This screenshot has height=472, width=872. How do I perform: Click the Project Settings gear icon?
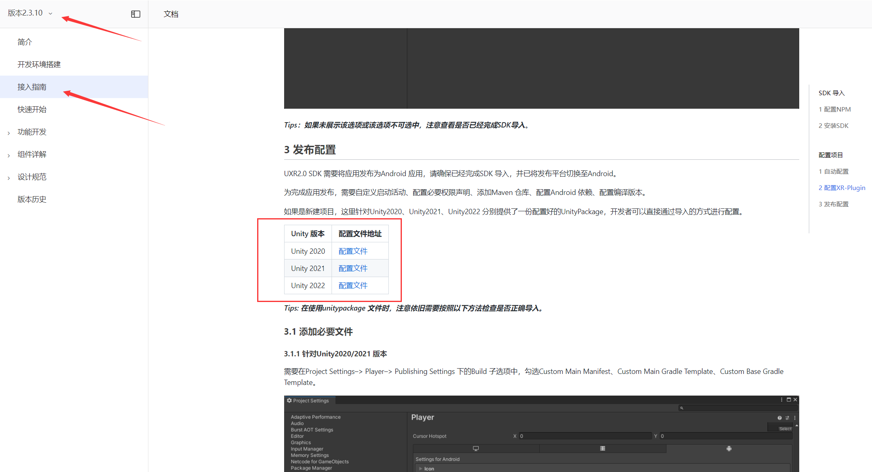coord(289,400)
